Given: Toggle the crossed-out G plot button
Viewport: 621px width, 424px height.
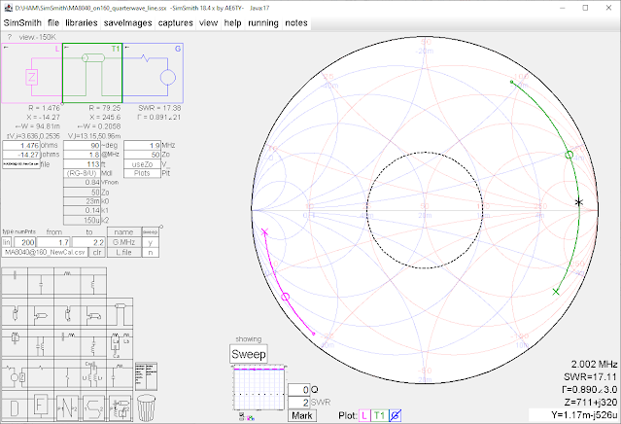Looking at the screenshot, I should tap(396, 415).
